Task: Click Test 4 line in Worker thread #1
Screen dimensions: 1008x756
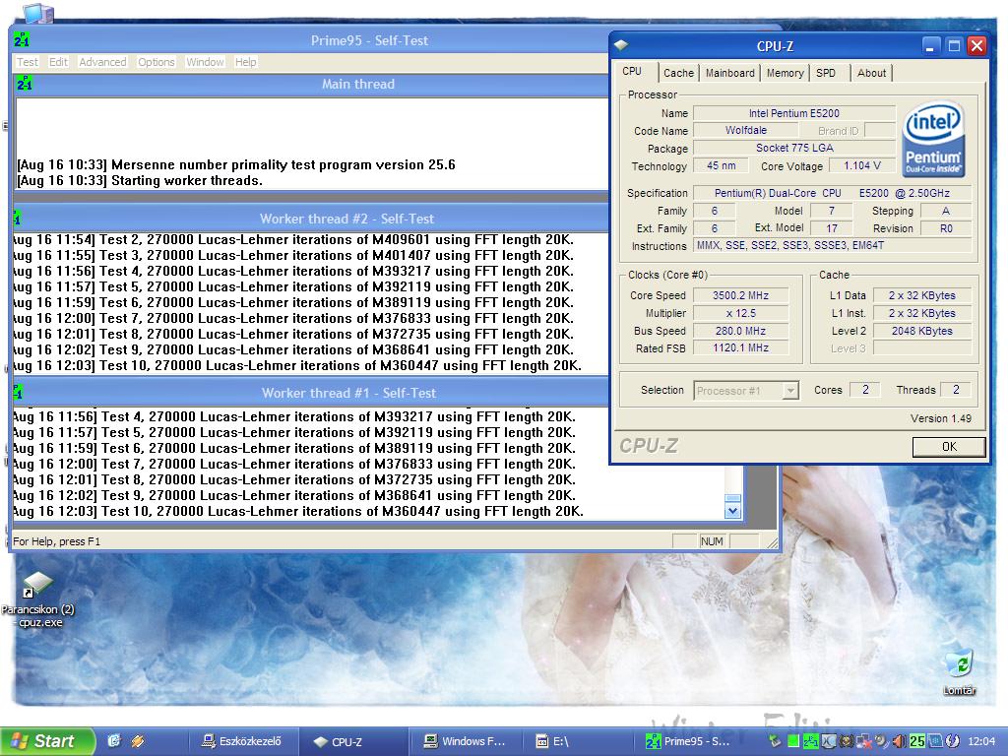Action: 294,416
